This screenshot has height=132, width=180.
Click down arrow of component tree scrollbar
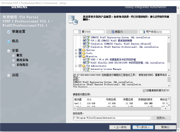click(169, 70)
